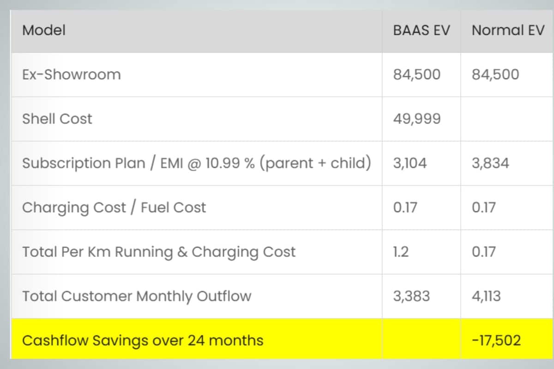Image resolution: width=554 pixels, height=369 pixels.
Task: Select the Normal EV column header
Action: click(508, 30)
